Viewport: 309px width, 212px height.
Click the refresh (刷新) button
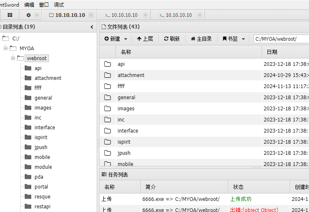[x=172, y=39]
